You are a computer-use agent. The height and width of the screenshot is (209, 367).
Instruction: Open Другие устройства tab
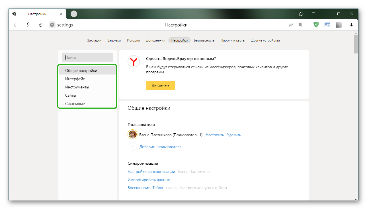(x=265, y=40)
